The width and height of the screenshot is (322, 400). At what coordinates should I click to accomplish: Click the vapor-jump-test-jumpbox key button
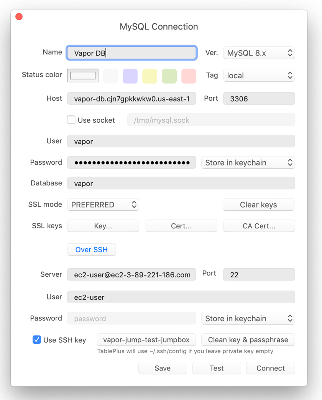tap(146, 340)
